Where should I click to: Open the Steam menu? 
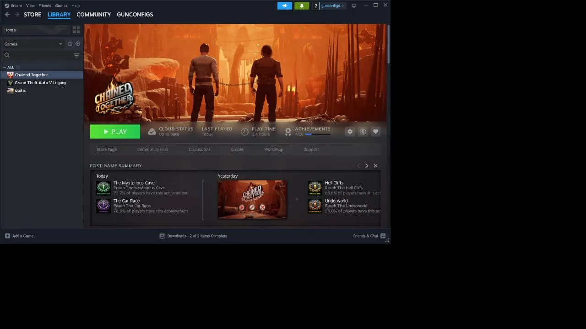pyautogui.click(x=16, y=5)
